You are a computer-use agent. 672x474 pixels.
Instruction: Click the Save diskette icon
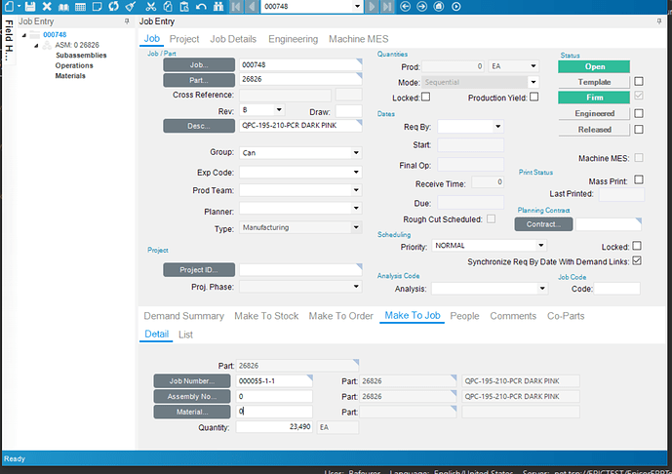(x=30, y=7)
